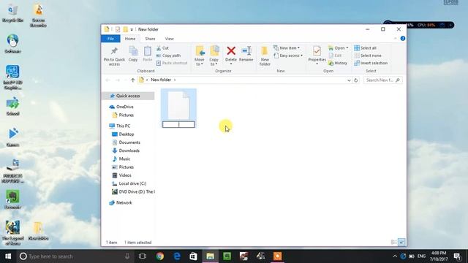The image size is (468, 263).
Task: Open the New item dropdown
Action: pyautogui.click(x=287, y=48)
